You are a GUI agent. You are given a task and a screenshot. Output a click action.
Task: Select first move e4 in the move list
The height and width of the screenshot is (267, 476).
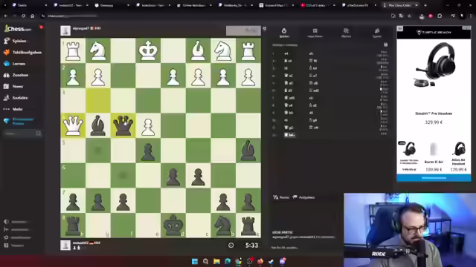click(286, 53)
